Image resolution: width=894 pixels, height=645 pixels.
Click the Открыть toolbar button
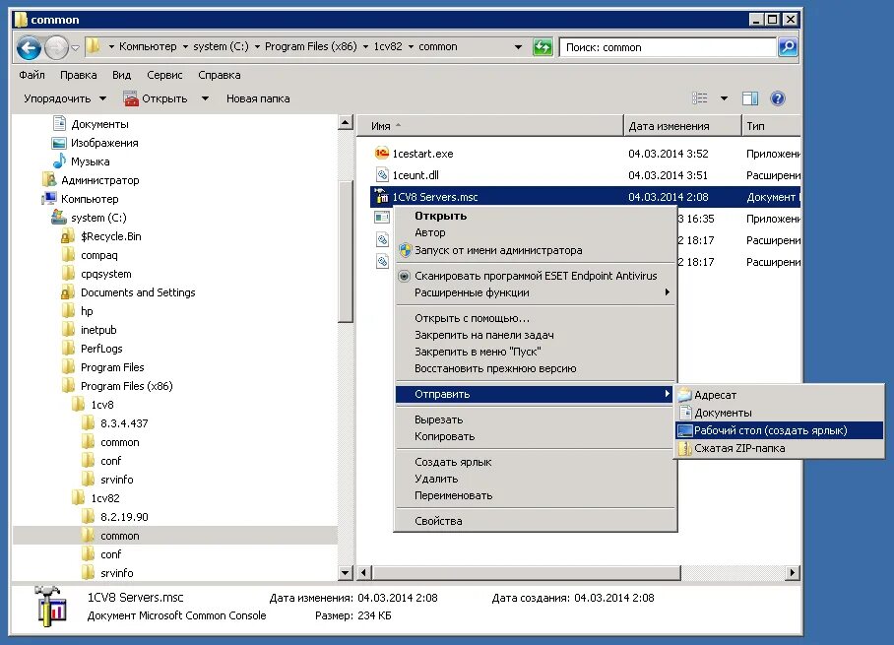[156, 98]
